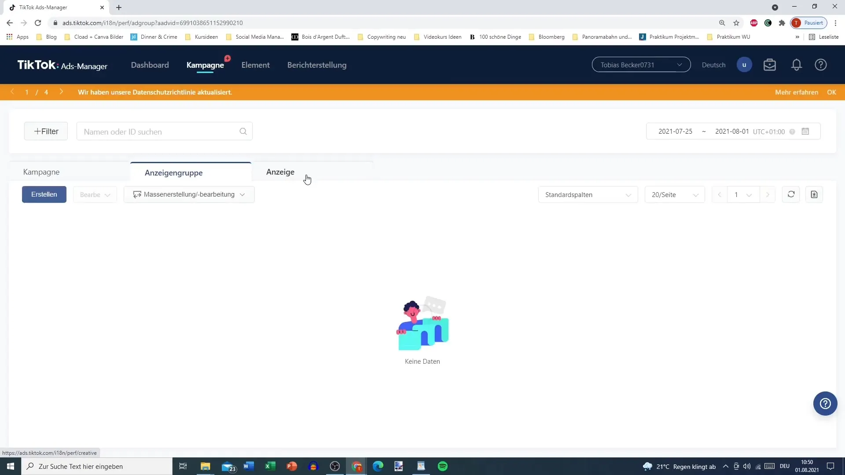Open the page number 1 dropdown
Viewport: 845px width, 475px height.
(743, 194)
